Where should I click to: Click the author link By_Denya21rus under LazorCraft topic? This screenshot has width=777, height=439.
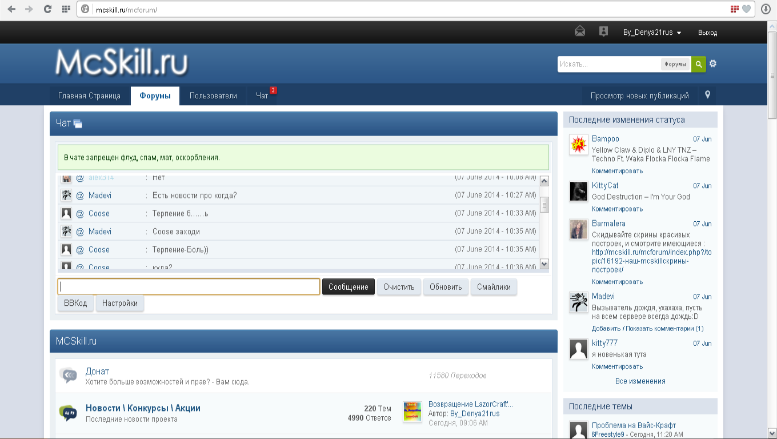click(x=475, y=413)
